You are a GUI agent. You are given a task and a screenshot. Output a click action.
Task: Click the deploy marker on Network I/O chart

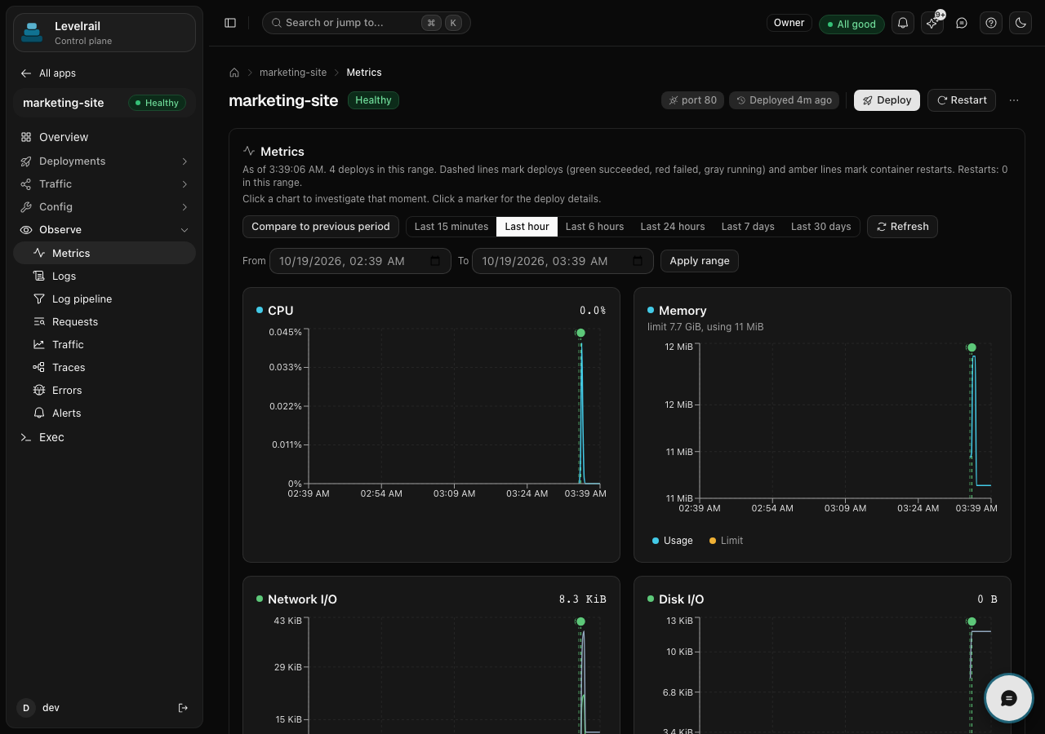coord(580,621)
